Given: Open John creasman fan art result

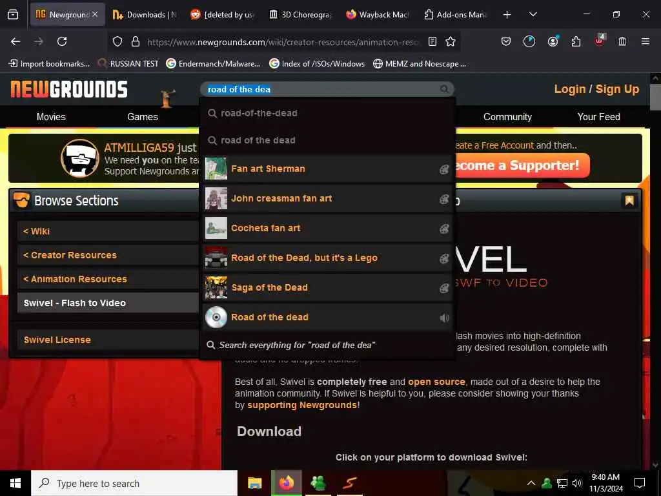Looking at the screenshot, I should [x=327, y=198].
